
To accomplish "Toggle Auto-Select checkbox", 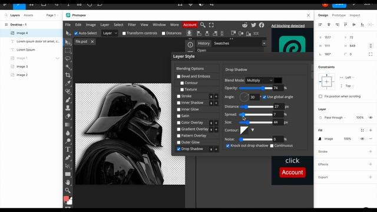I will point(76,34).
